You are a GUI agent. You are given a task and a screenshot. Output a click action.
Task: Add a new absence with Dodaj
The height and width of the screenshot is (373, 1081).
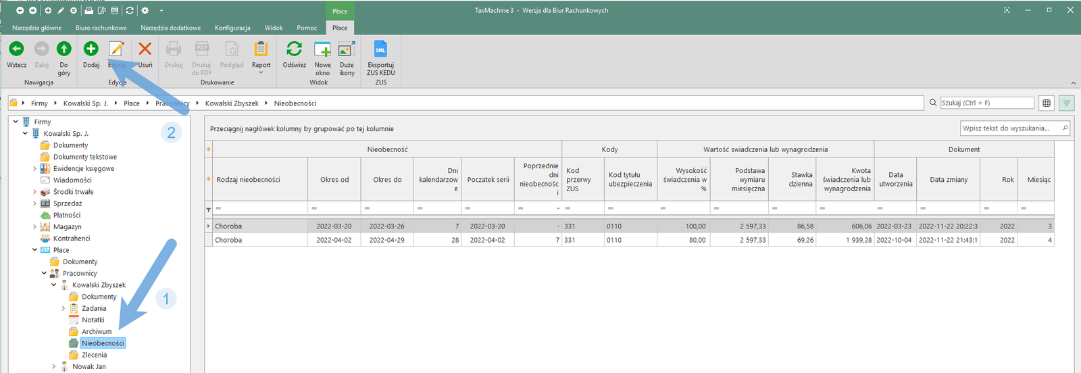click(91, 49)
